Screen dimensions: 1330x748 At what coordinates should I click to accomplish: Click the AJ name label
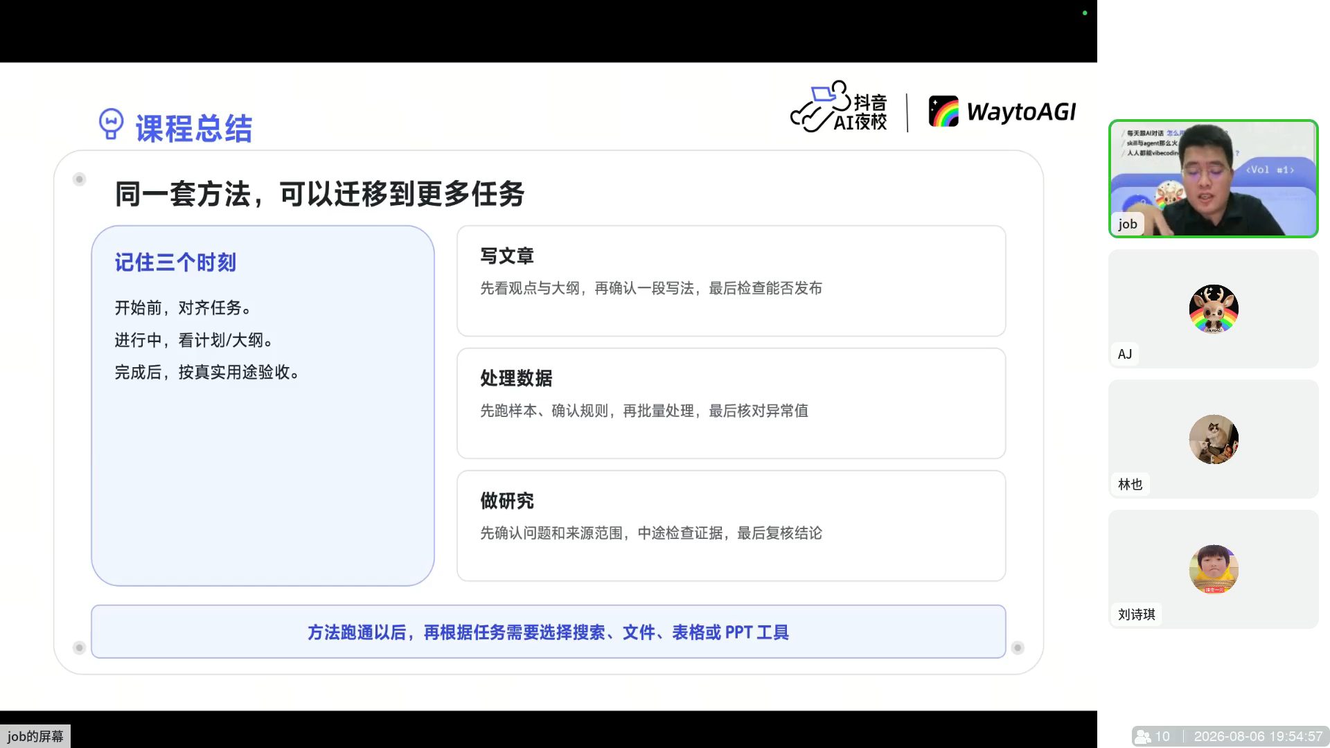pos(1125,354)
